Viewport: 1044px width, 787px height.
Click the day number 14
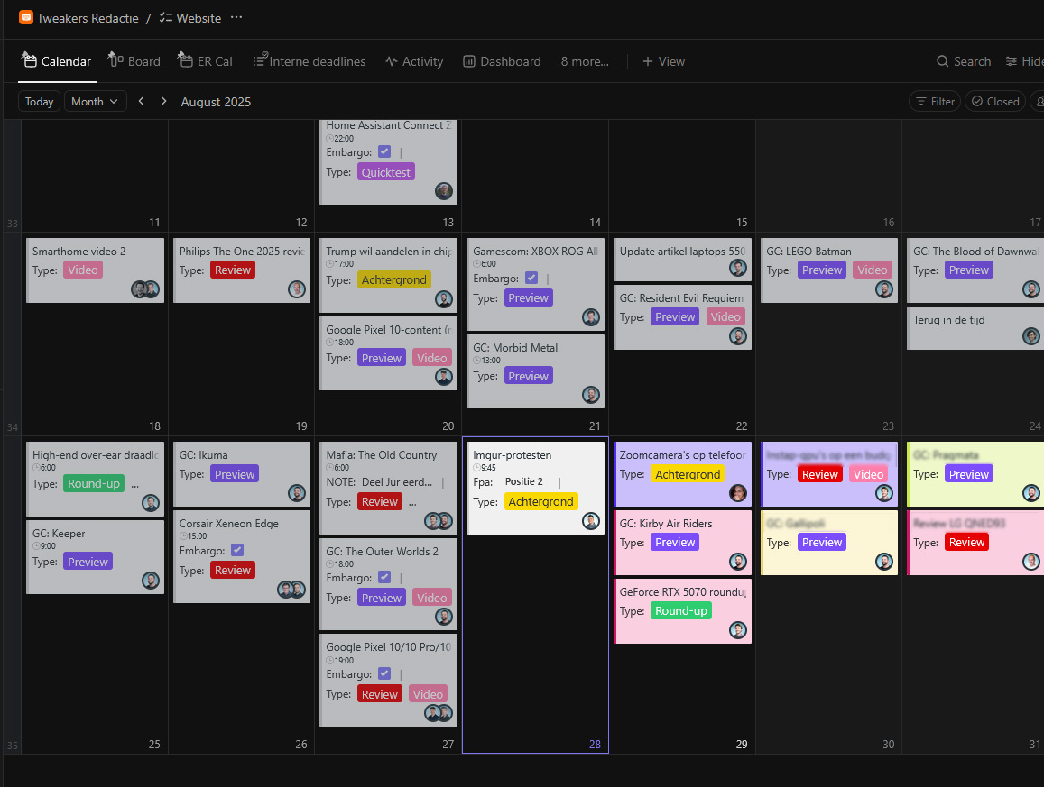coord(595,222)
